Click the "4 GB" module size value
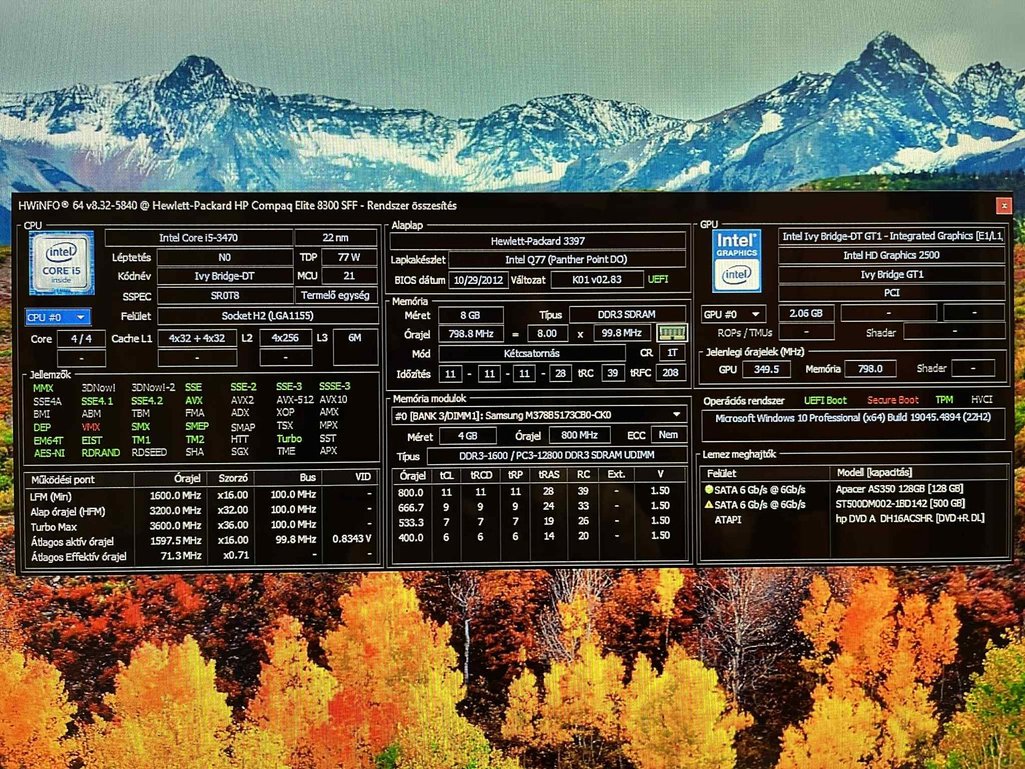The height and width of the screenshot is (769, 1025). pos(467,436)
